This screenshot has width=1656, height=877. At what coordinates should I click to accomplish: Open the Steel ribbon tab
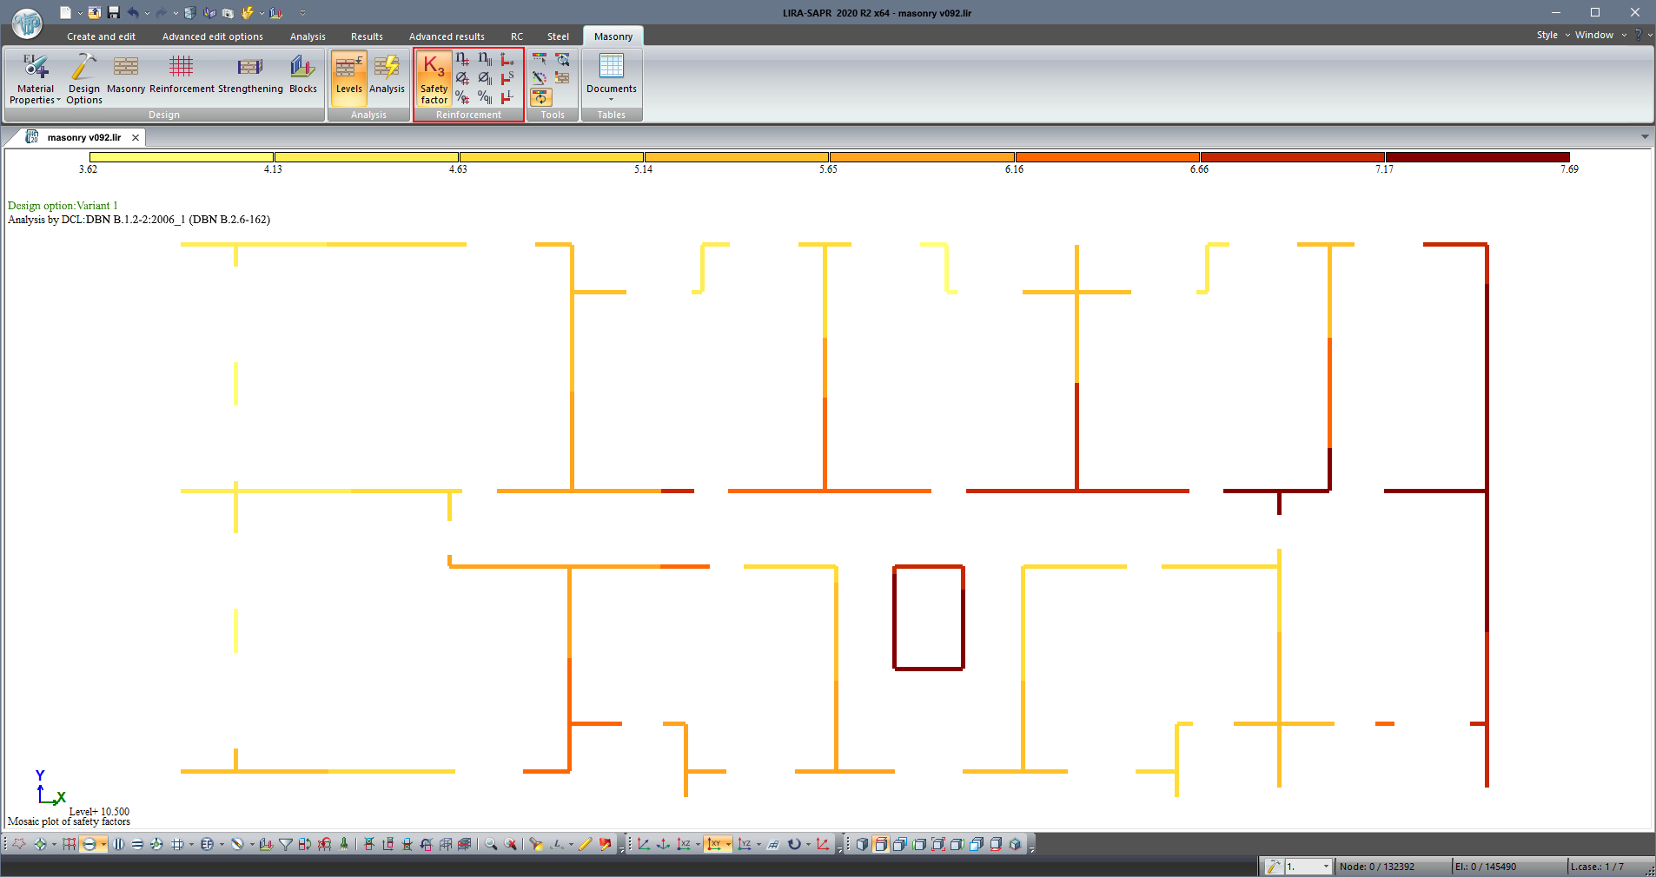pos(558,36)
